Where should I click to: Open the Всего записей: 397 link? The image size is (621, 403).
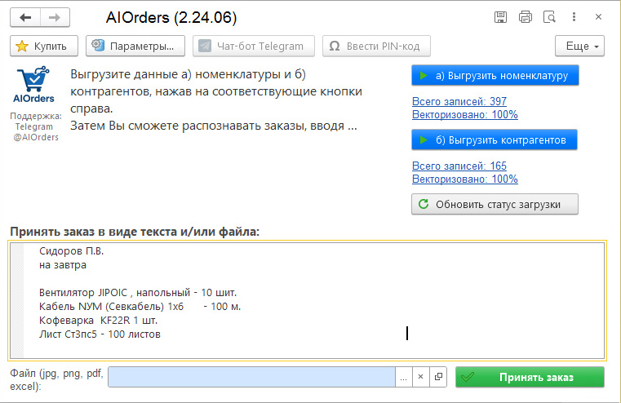459,101
